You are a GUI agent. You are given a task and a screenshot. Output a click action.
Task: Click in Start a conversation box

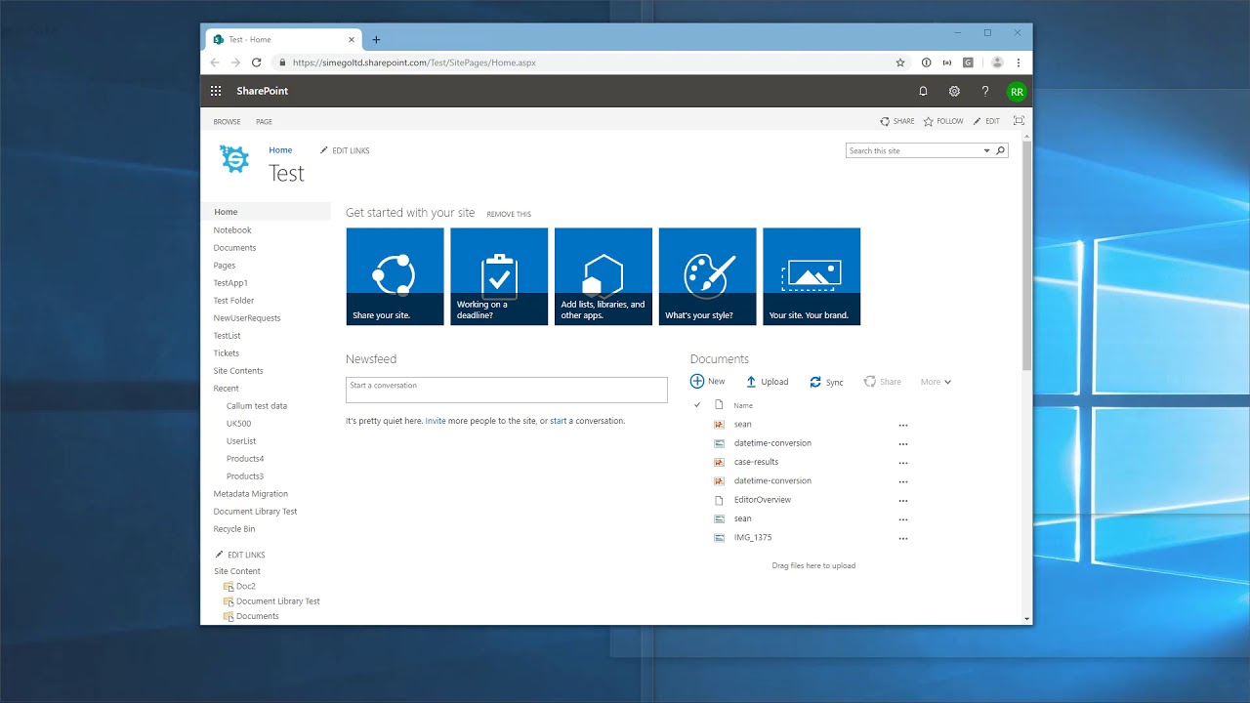click(507, 390)
